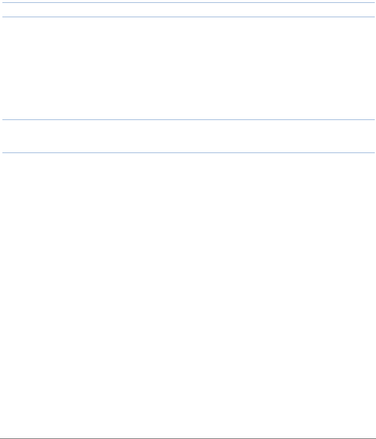Click the black border line at the bottom

point(188,439)
